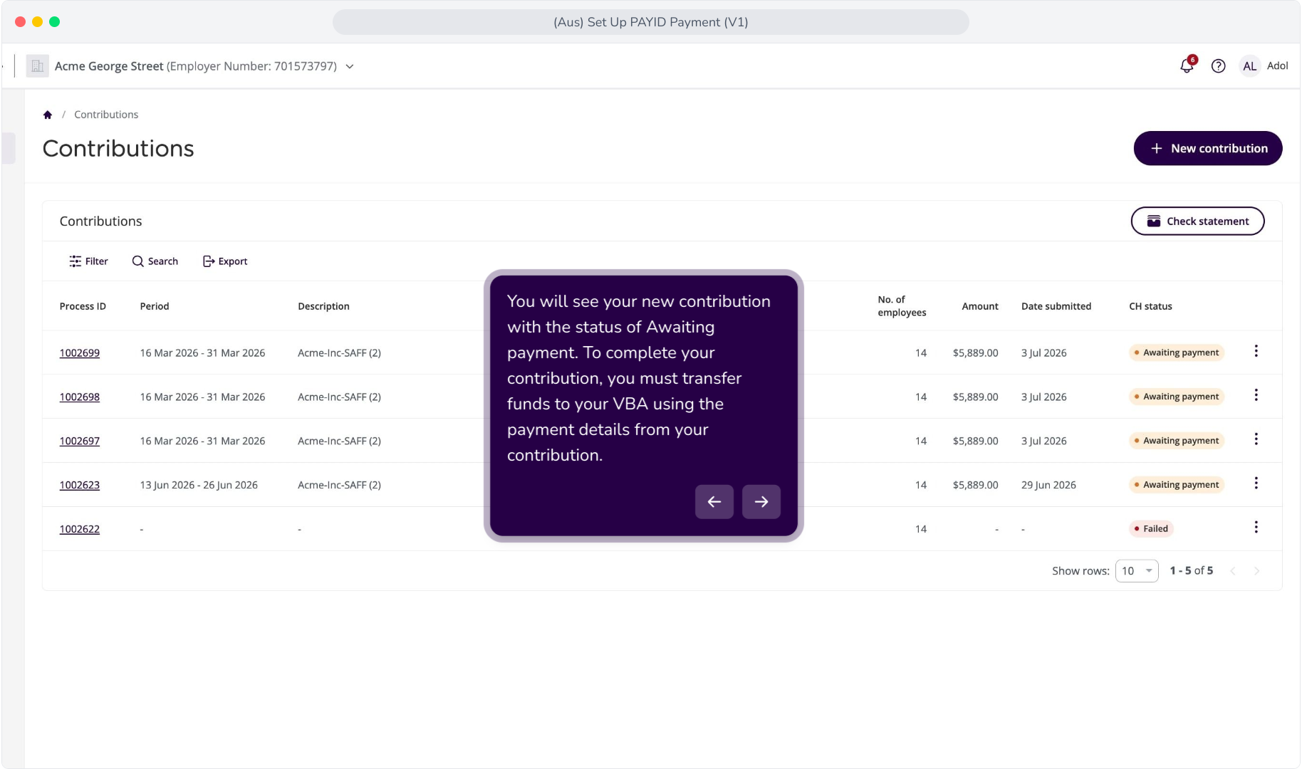Open the Filter options
This screenshot has width=1302, height=769.
click(x=88, y=261)
